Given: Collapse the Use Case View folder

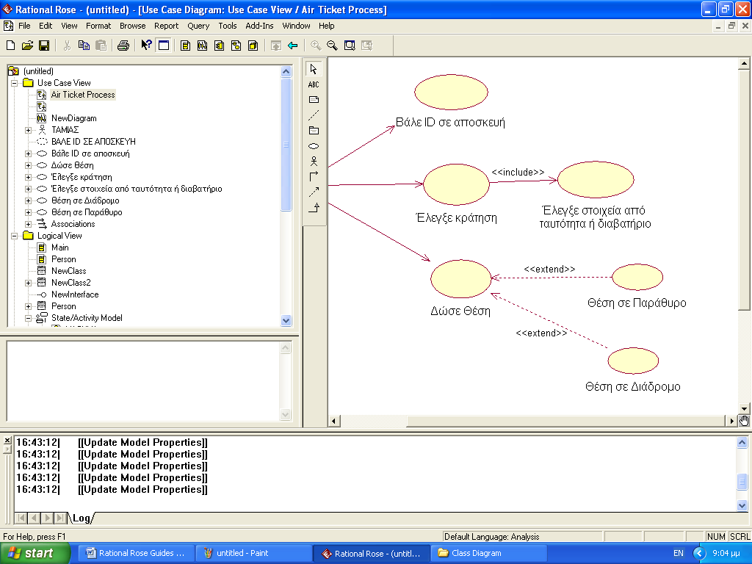Looking at the screenshot, I should [15, 83].
